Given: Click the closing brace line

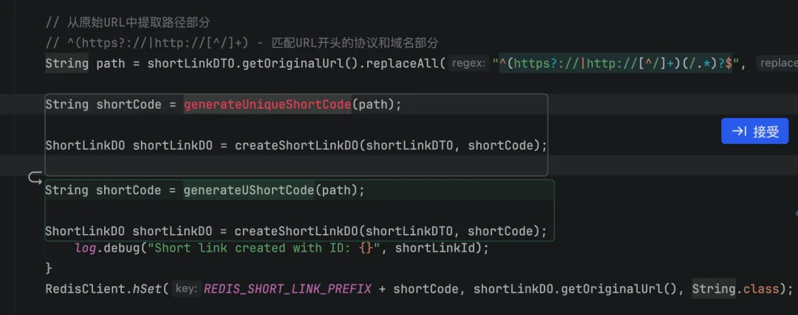Looking at the screenshot, I should 49,268.
